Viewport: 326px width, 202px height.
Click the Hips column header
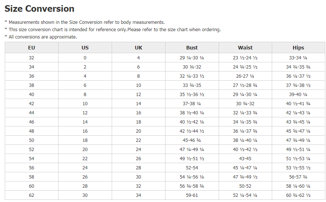coord(299,48)
